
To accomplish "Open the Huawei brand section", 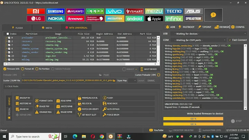I will [75, 11].
